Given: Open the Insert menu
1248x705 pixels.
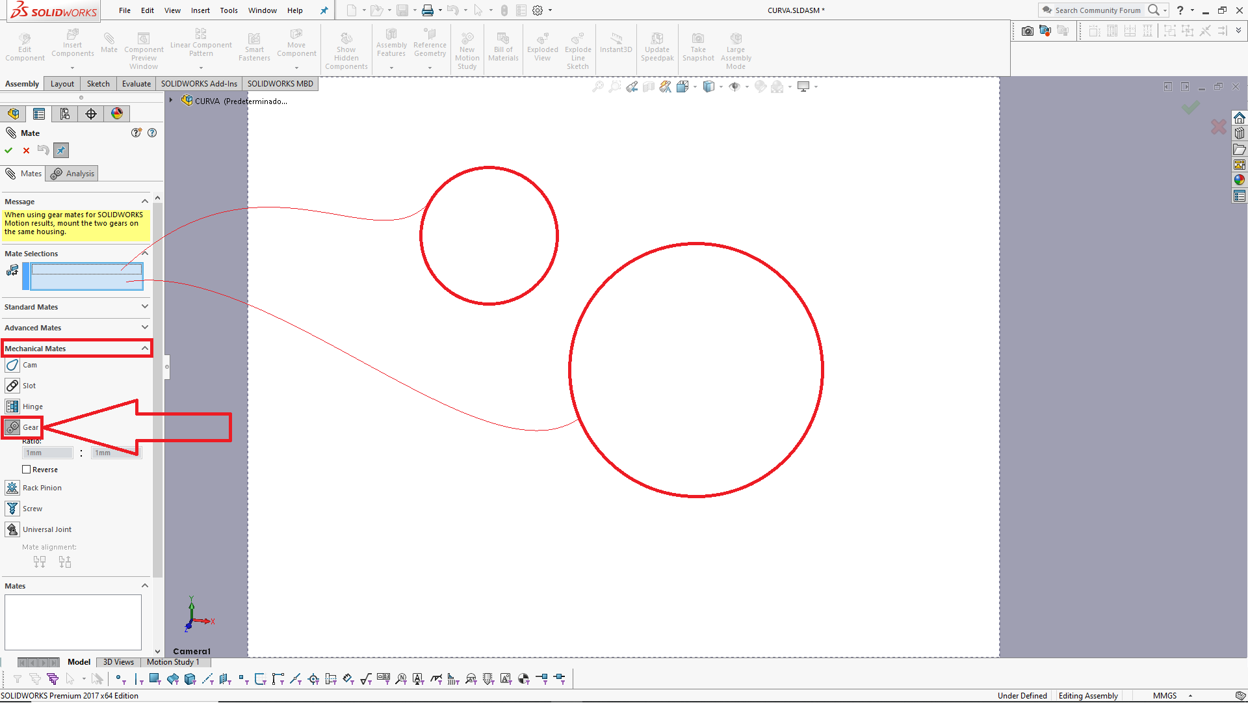Looking at the screenshot, I should (200, 10).
